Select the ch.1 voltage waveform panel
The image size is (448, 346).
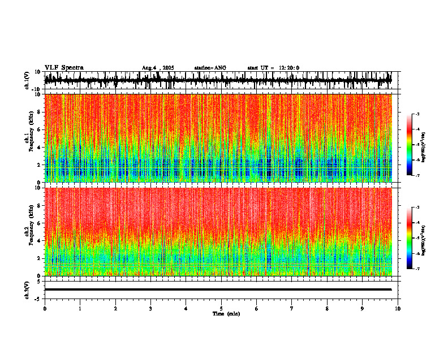222,80
